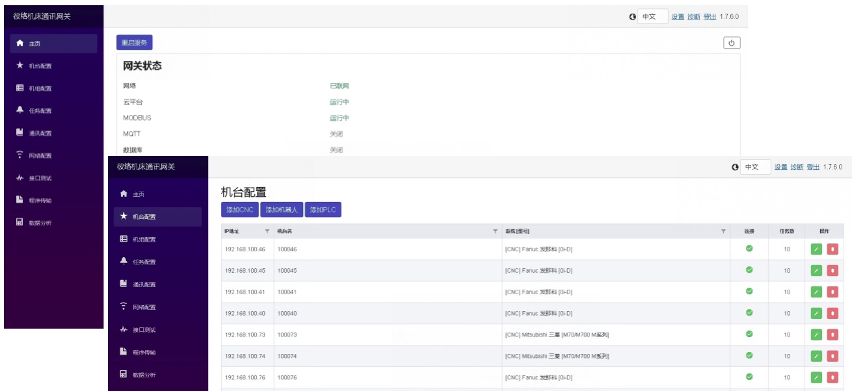Viewport: 852px width, 391px height.
Task: Open the 中文 language selector above 机台配置
Action: pos(755,167)
